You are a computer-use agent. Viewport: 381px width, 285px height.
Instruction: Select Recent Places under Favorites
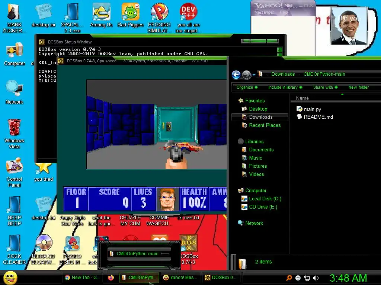(261, 125)
